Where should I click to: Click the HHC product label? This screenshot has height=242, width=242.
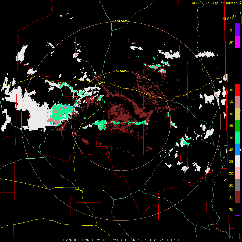(236, 16)
